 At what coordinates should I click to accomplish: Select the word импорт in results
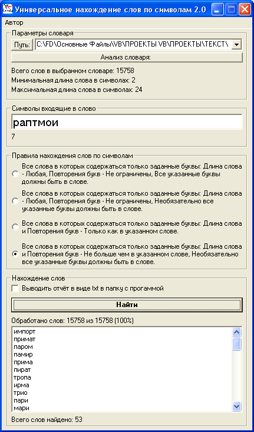click(x=25, y=331)
